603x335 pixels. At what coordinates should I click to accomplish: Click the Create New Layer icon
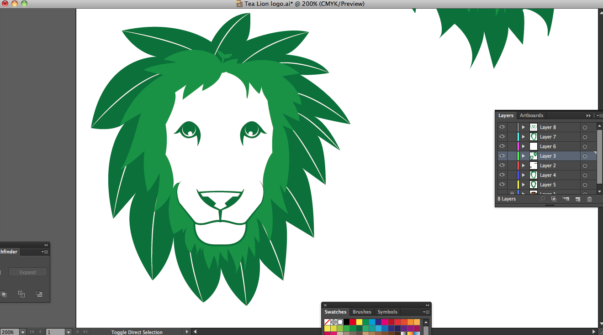pyautogui.click(x=577, y=199)
